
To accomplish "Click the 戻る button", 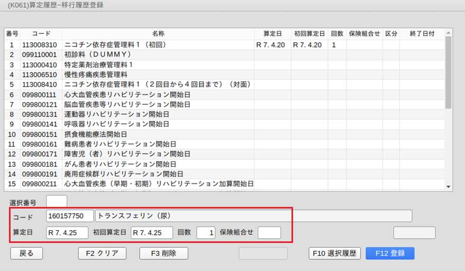I will pyautogui.click(x=26, y=254).
